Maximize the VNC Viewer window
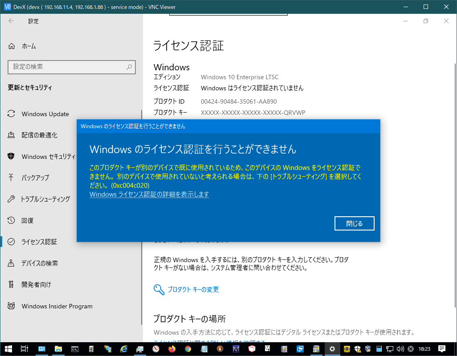 [x=425, y=7]
